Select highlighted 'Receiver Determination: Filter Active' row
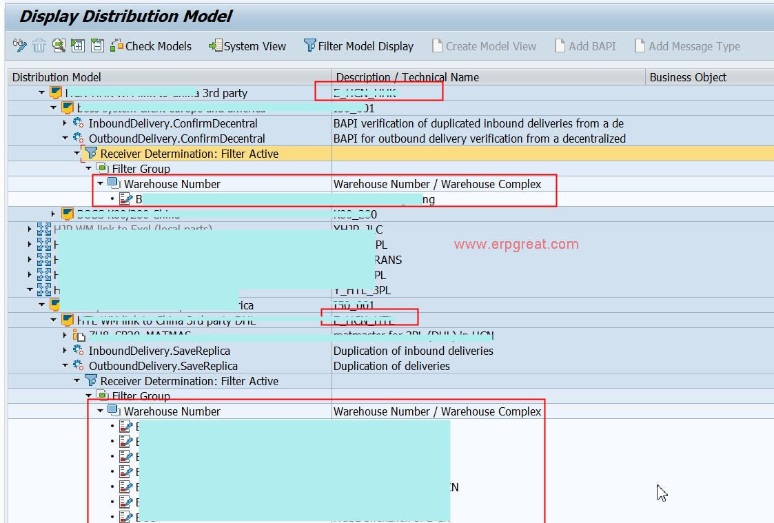The height and width of the screenshot is (523, 774). tap(189, 154)
